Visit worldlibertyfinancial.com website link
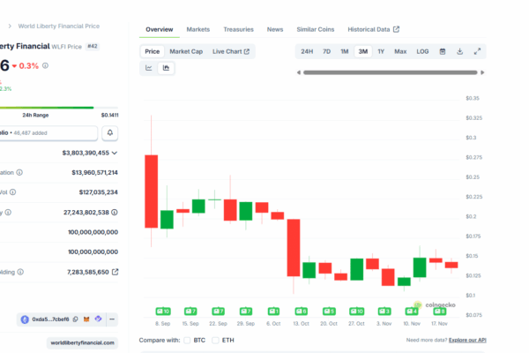 pos(83,342)
